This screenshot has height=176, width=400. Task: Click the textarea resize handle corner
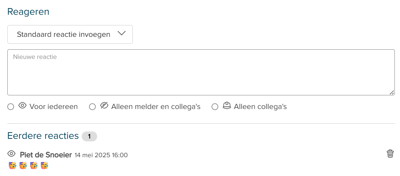tap(392, 92)
